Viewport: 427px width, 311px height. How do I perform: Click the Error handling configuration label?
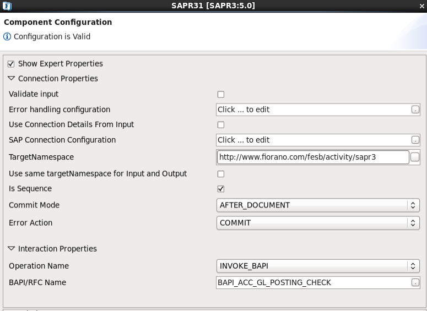pyautogui.click(x=60, y=110)
